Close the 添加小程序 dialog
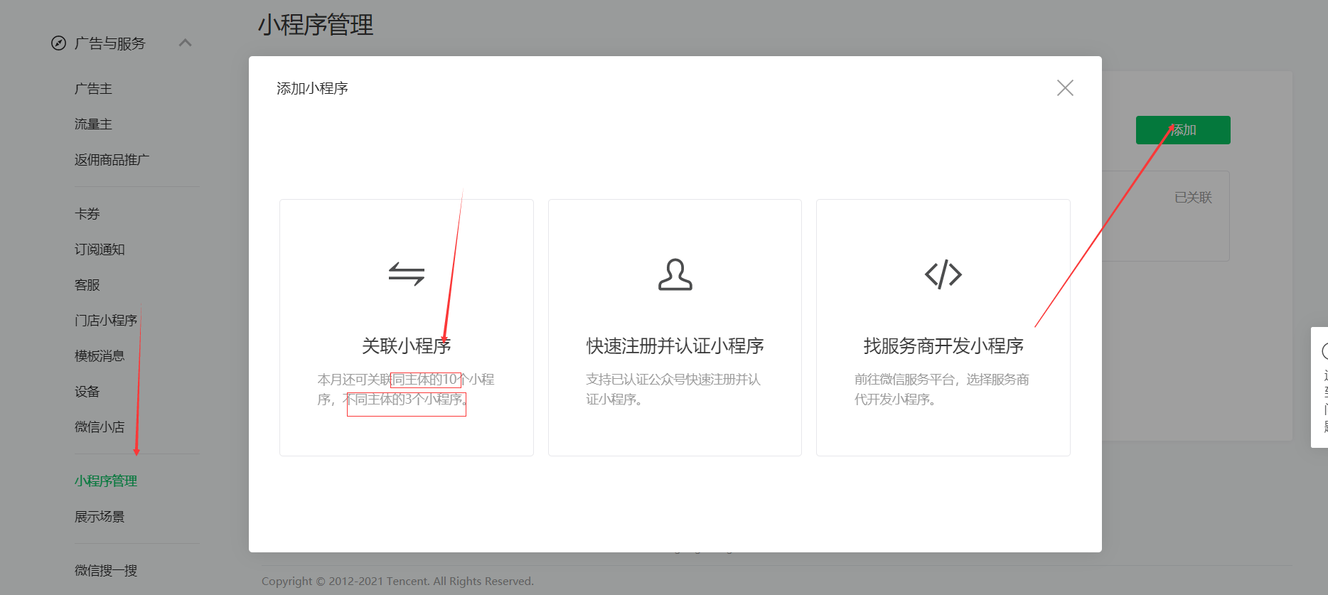This screenshot has width=1328, height=595. (1065, 88)
